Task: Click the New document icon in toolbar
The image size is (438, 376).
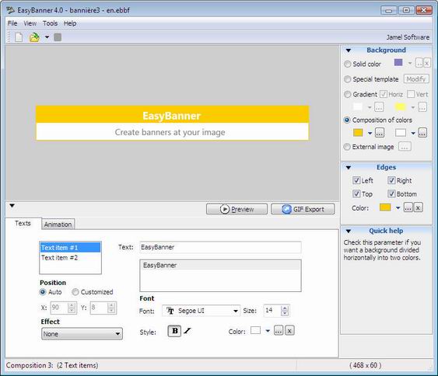Action: 19,37
